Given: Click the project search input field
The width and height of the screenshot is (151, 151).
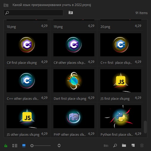Looking at the screenshot, I should click(x=33, y=13).
